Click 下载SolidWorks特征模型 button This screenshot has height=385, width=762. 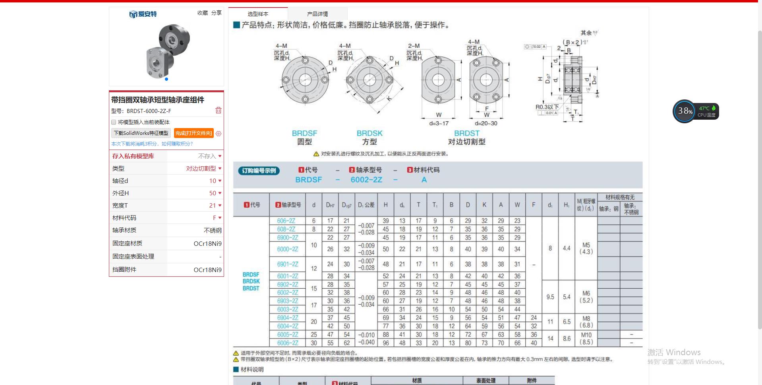click(x=141, y=133)
